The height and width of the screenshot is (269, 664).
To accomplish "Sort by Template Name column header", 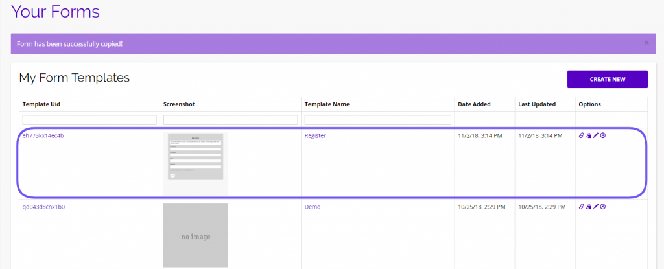I will [x=327, y=104].
